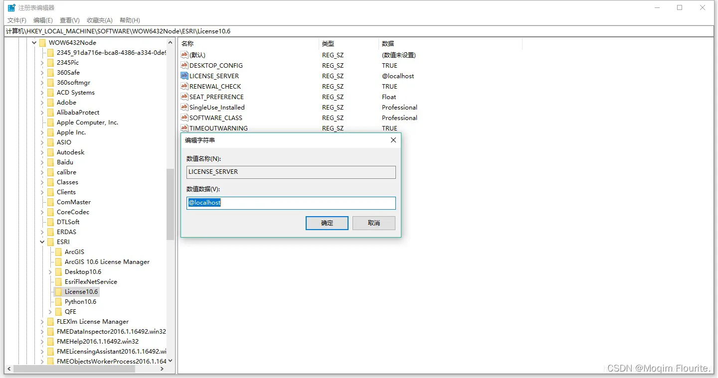This screenshot has width=718, height=378.
Task: Click the LICENSE_SERVER string value icon
Action: pos(184,76)
